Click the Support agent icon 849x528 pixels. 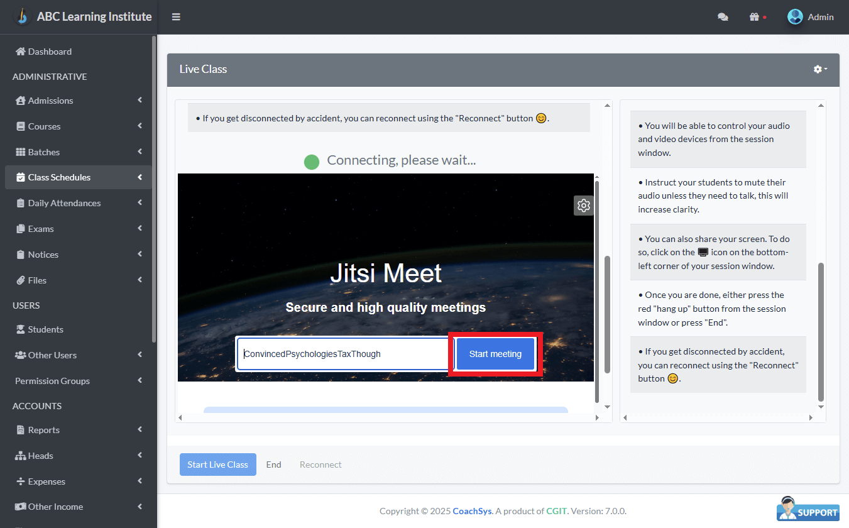point(808,508)
